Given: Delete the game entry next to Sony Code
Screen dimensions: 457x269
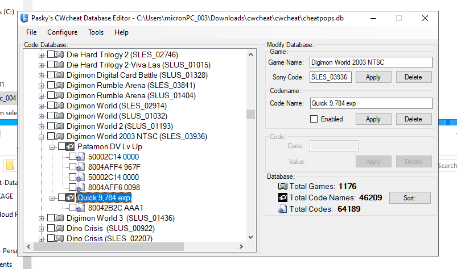Looking at the screenshot, I should coord(413,77).
